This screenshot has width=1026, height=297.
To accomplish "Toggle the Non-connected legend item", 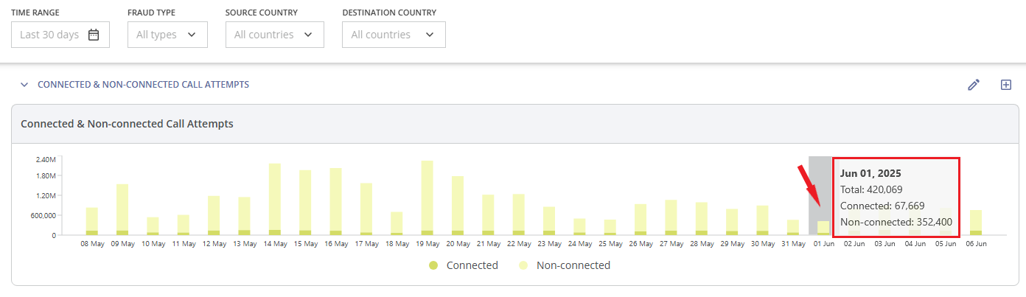I will (x=565, y=265).
